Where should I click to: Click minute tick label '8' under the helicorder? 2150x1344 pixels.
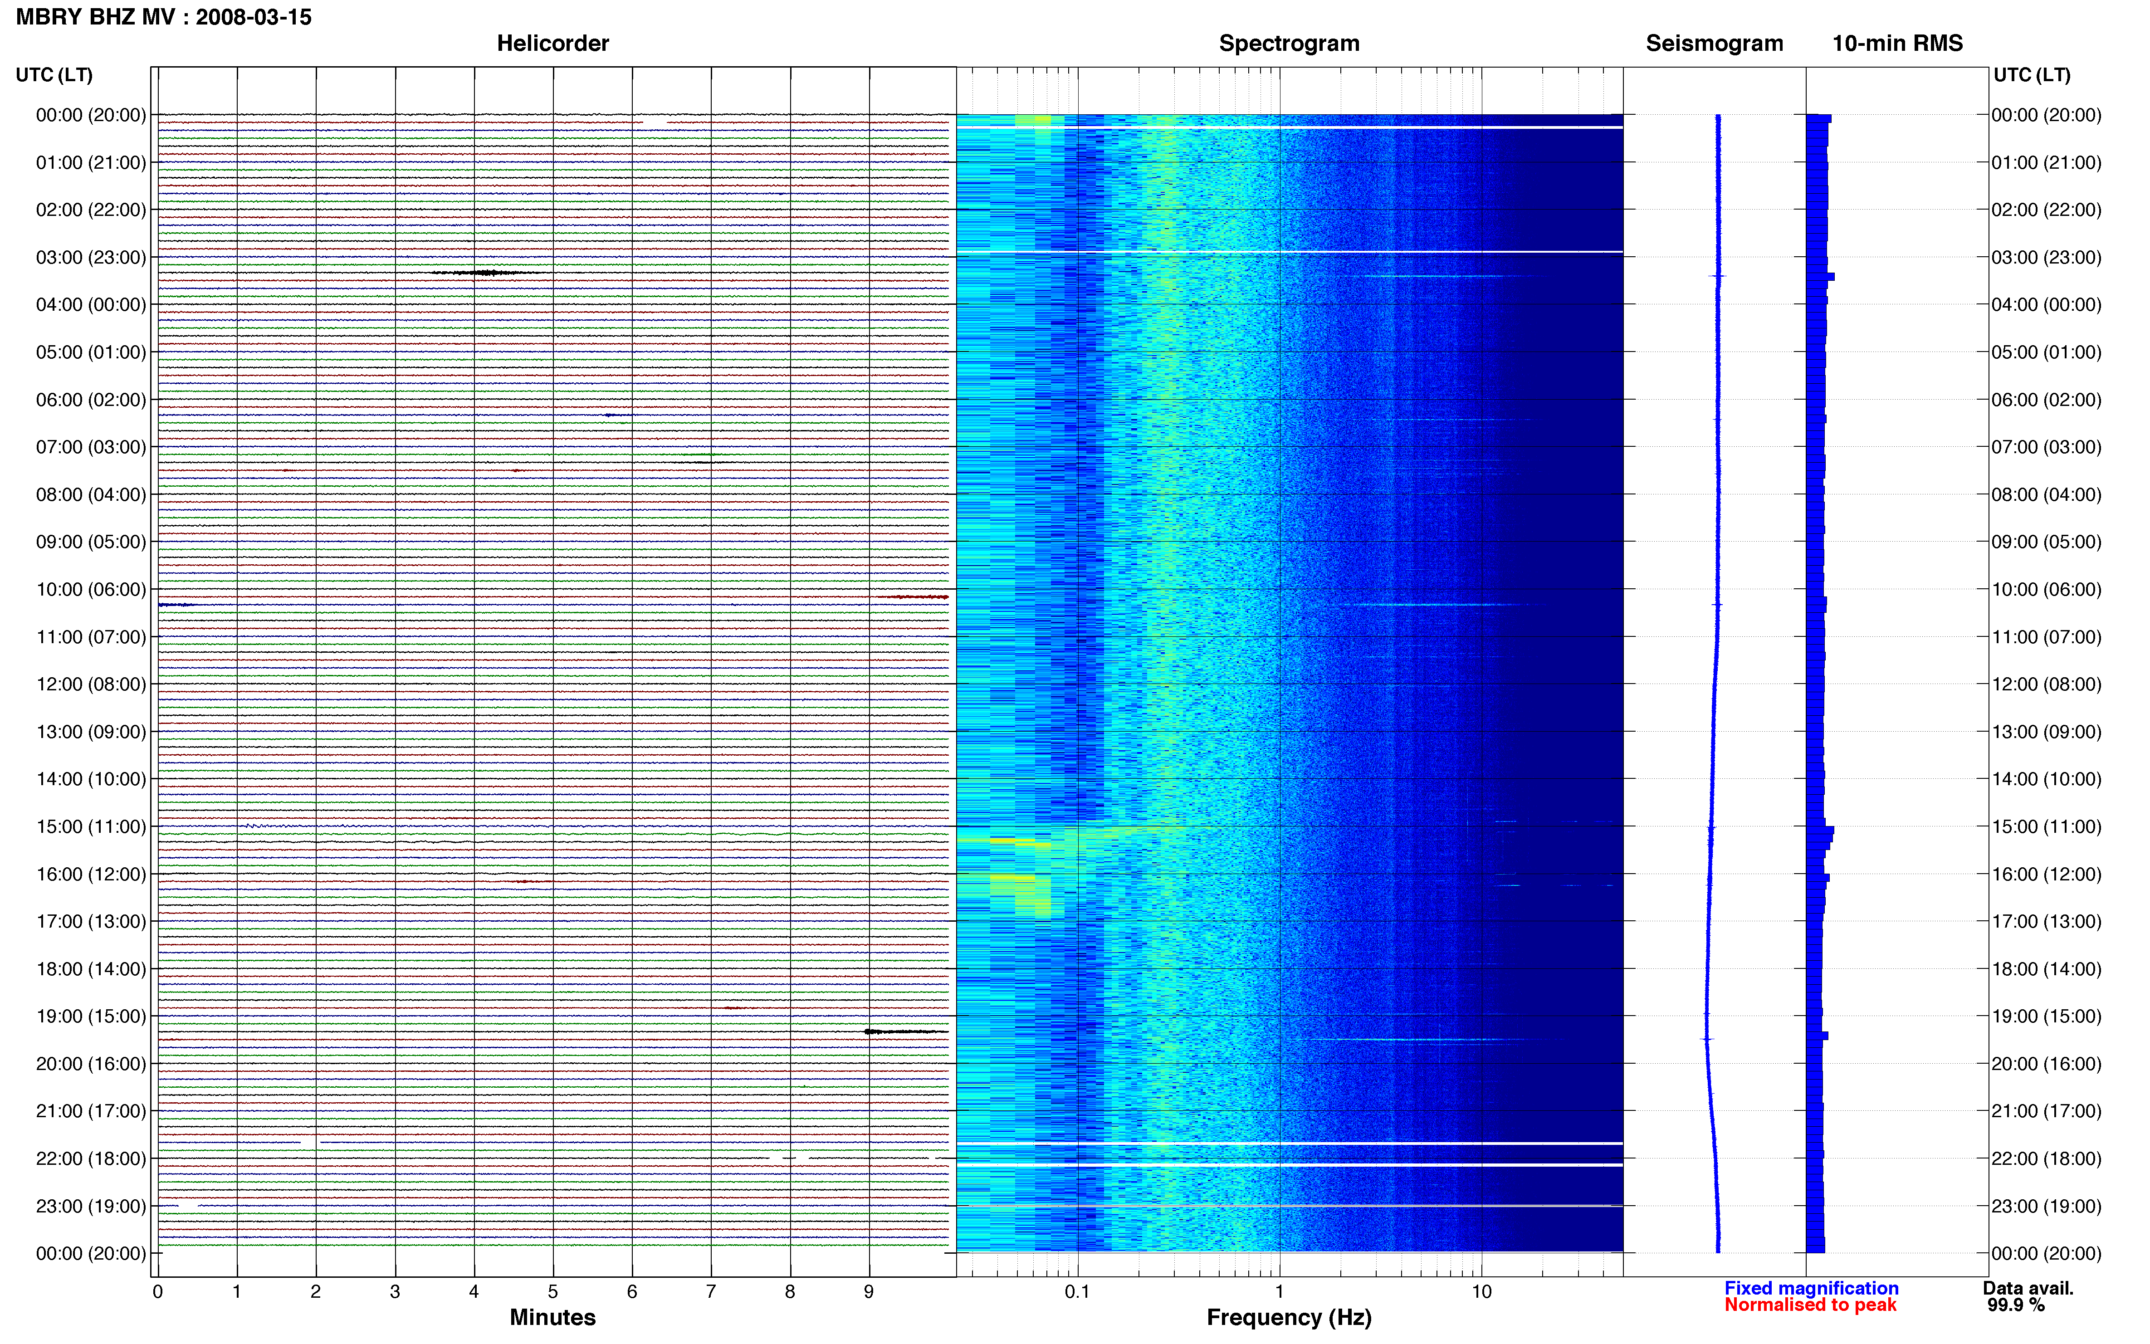pyautogui.click(x=790, y=1291)
